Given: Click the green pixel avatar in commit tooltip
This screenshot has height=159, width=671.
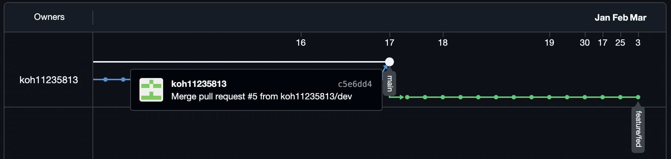Looking at the screenshot, I should (x=151, y=90).
